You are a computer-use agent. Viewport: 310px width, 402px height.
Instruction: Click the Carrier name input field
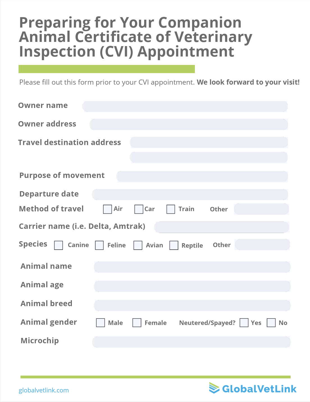[222, 227]
